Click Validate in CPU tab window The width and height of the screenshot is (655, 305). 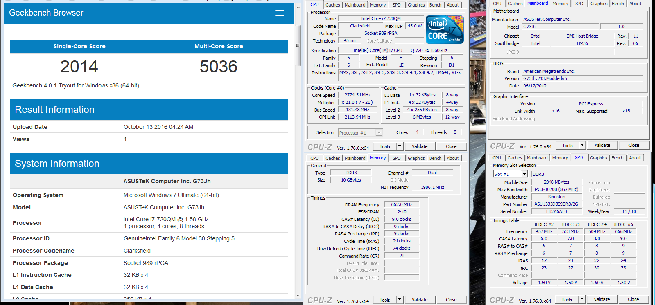click(x=420, y=146)
